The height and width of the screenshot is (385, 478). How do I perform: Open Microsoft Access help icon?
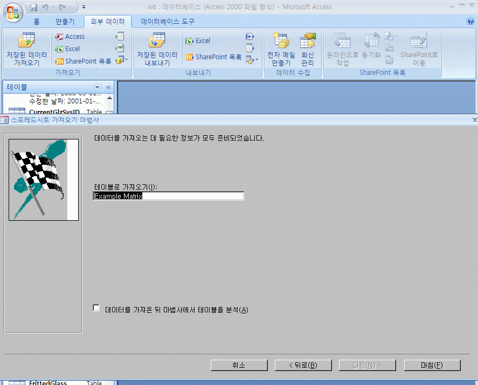point(470,22)
